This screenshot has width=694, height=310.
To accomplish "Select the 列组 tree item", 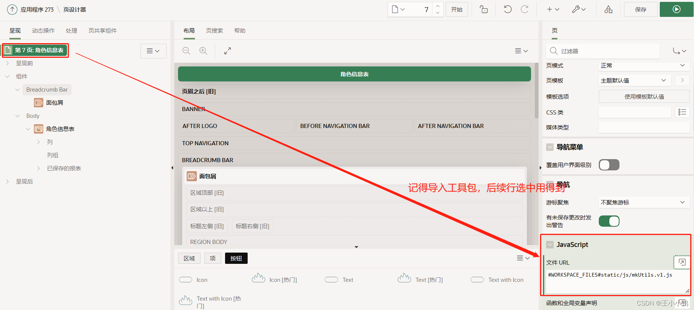I will tap(53, 155).
